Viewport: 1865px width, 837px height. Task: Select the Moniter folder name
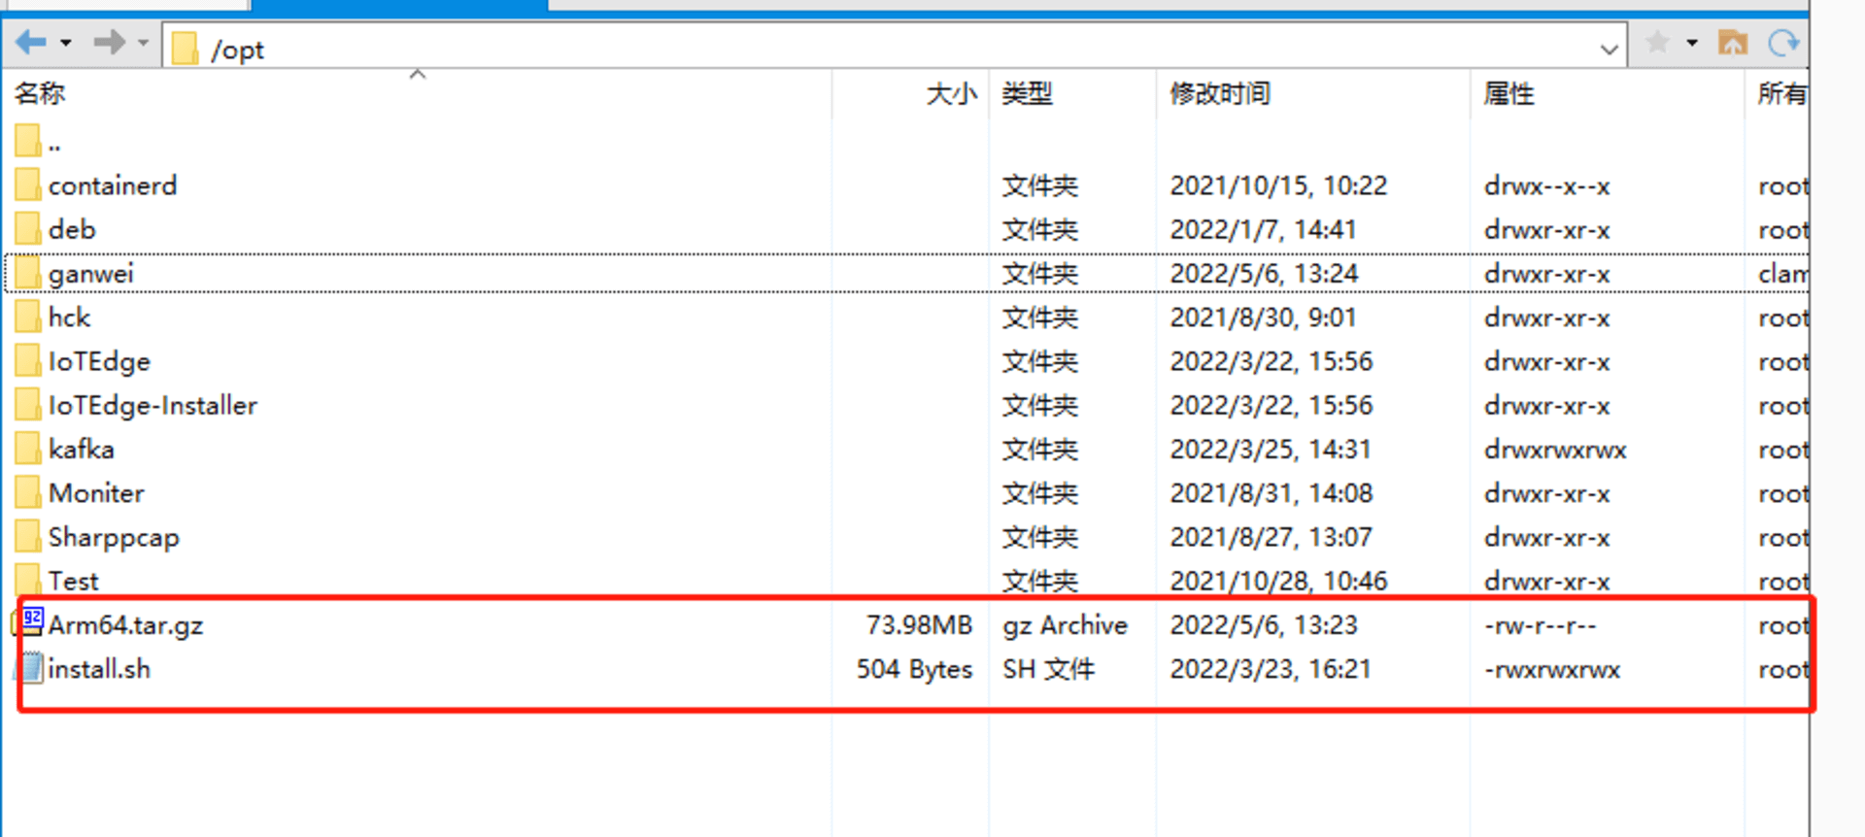[x=96, y=493]
